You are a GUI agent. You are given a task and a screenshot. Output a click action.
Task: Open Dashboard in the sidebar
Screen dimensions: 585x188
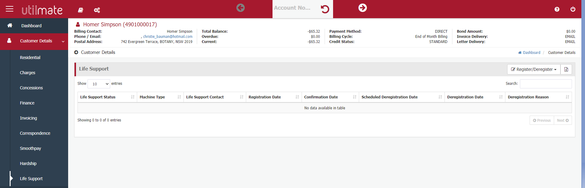31,26
